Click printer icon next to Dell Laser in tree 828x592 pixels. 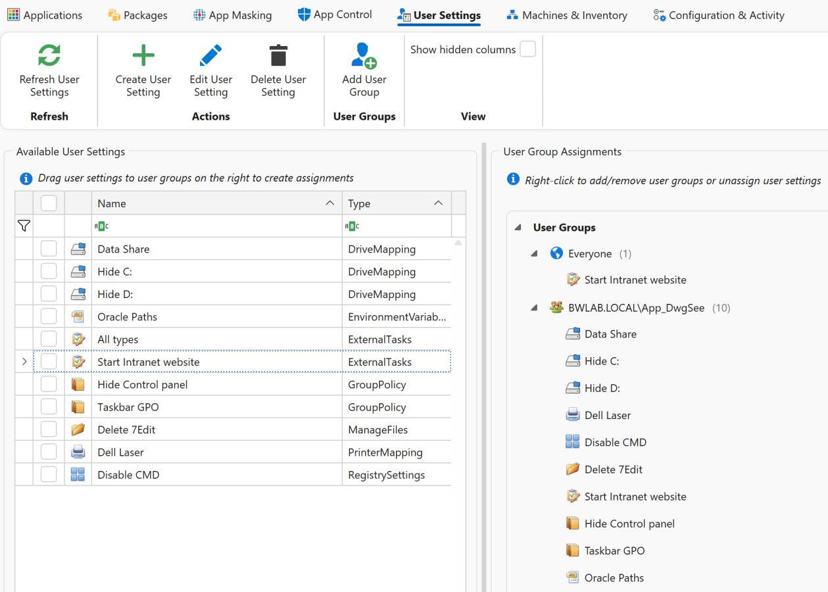573,415
